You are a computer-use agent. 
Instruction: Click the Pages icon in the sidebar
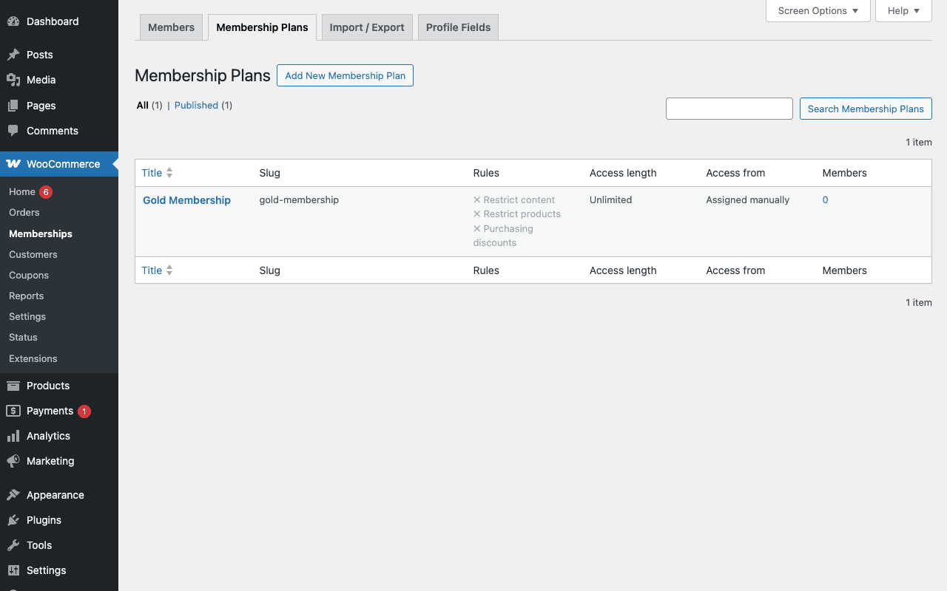coord(13,106)
